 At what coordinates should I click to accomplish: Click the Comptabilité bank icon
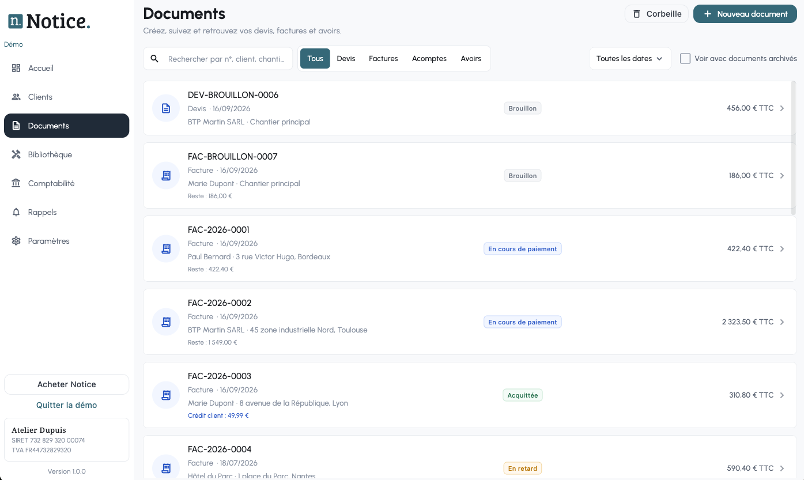[16, 183]
